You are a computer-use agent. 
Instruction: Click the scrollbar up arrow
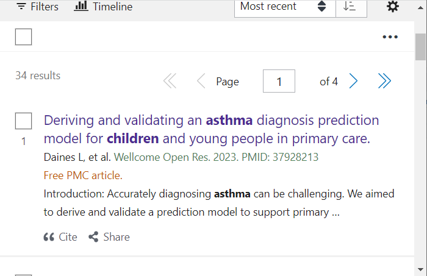[420, 8]
